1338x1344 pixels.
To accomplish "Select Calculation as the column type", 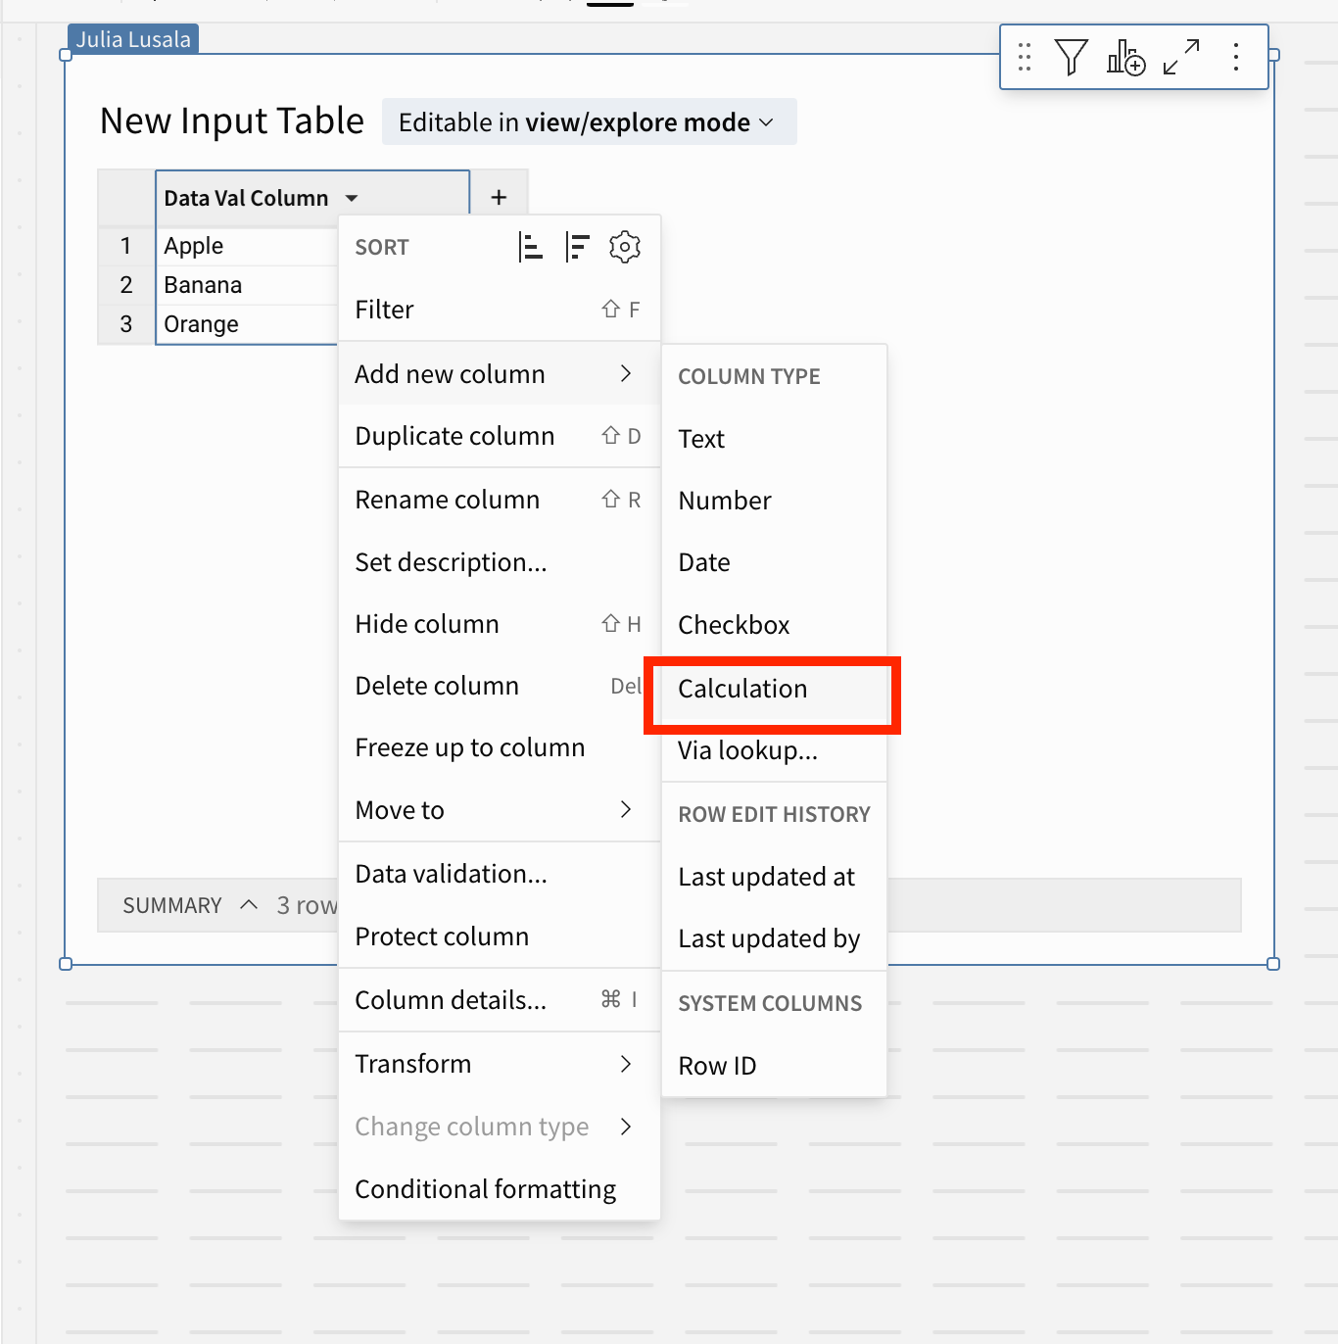I will (x=741, y=689).
